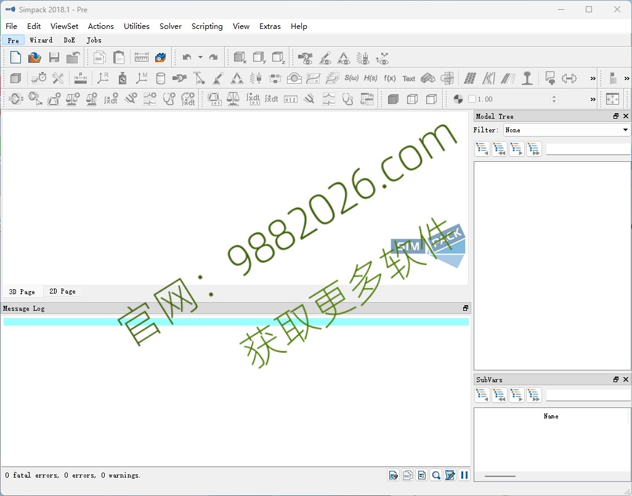Create f(x) expression element
Viewport: 632px width, 496px height.
coord(390,78)
